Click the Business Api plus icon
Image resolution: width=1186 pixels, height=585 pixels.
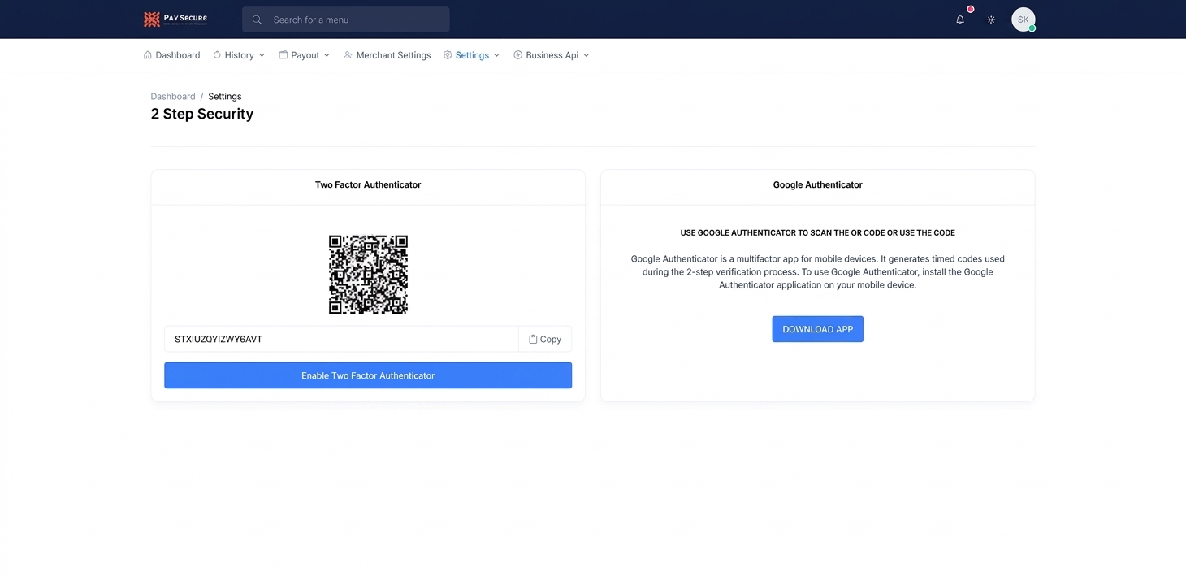point(517,55)
